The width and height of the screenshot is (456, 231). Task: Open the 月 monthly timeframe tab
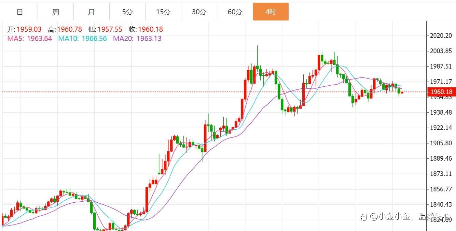(x=92, y=12)
